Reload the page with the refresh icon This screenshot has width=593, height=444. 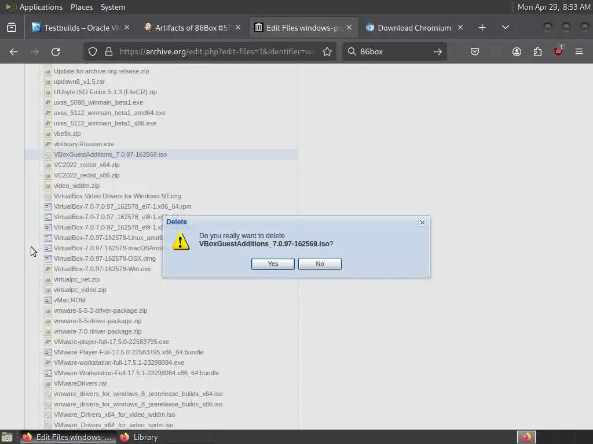[56, 51]
